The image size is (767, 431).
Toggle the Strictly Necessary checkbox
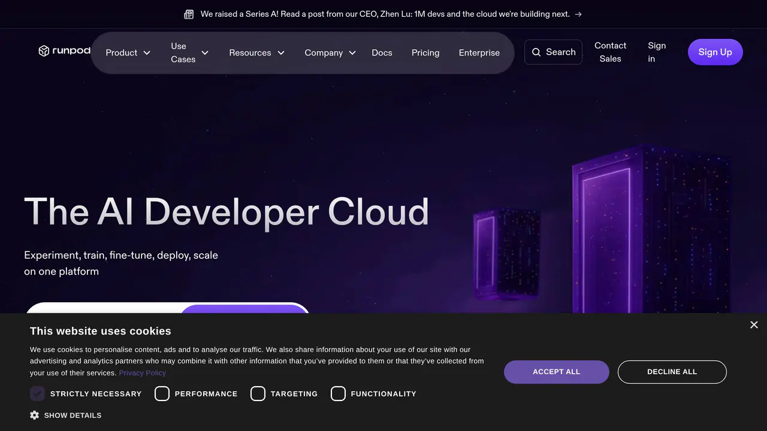[x=37, y=393]
